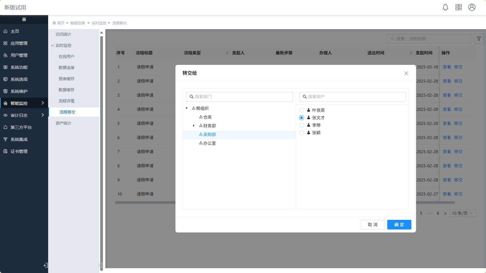
Task: Toggle the hamburger menu icon in sidebar
Action: 24,20
